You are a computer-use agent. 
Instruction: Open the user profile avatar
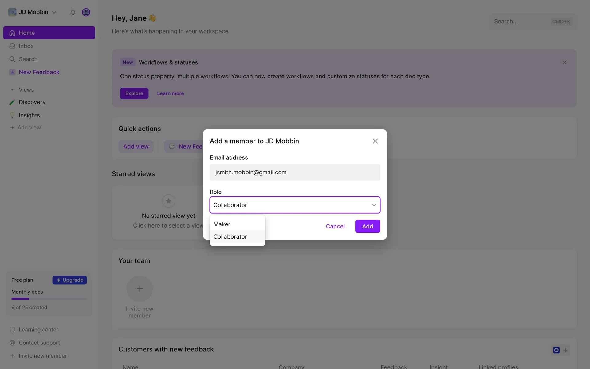[86, 12]
